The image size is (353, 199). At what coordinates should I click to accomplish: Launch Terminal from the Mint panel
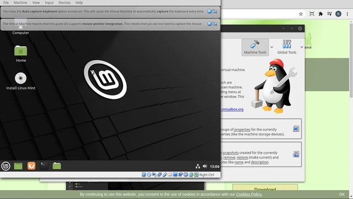[x=44, y=166]
